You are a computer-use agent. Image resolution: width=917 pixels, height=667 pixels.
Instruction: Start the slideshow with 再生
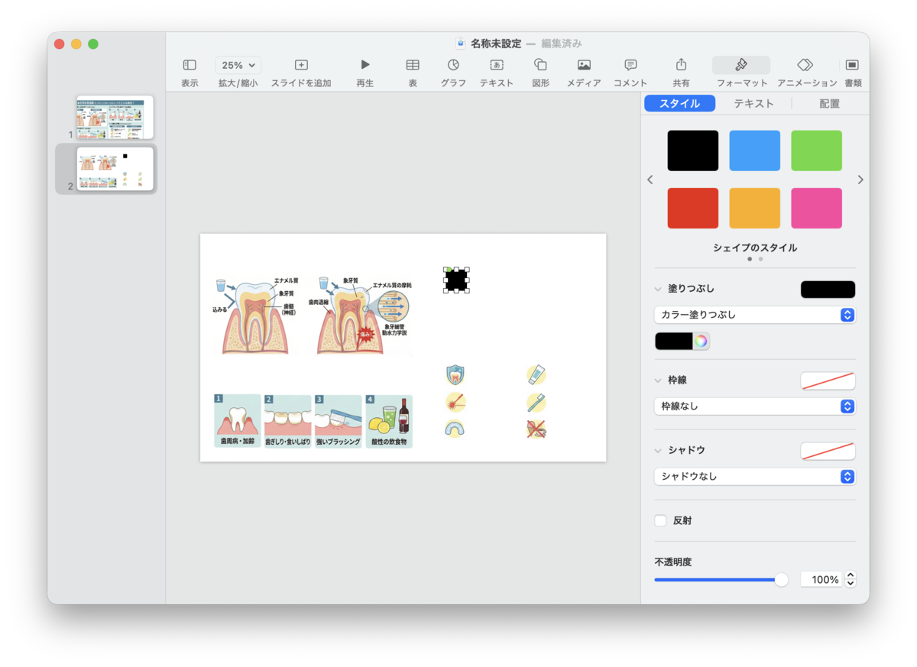365,66
